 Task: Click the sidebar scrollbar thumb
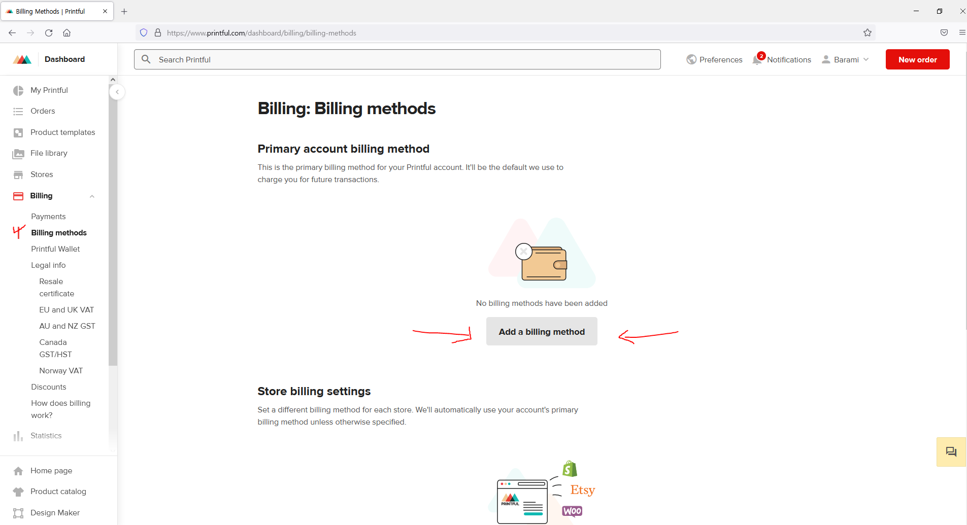[x=113, y=225]
